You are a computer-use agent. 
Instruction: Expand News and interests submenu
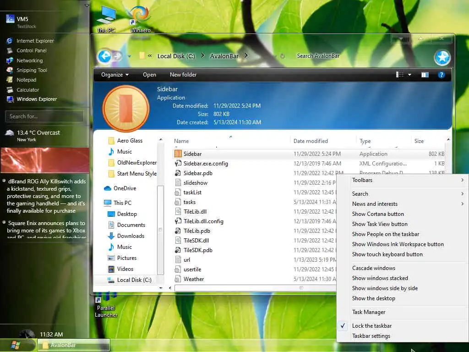point(403,204)
